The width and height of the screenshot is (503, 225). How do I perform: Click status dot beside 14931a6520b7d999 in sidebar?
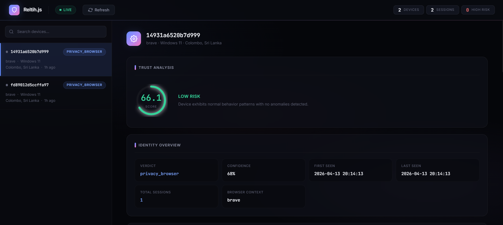7,52
